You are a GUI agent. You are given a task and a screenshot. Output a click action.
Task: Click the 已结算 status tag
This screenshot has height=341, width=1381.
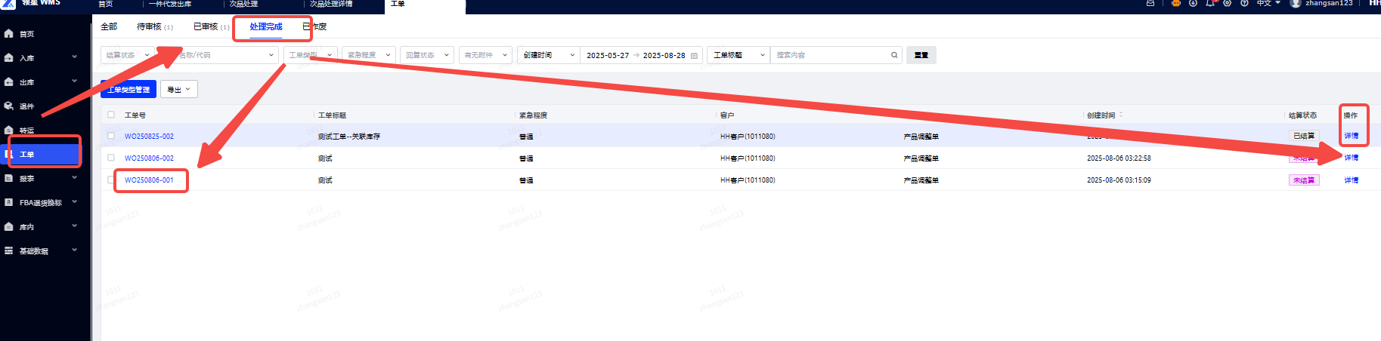(1304, 136)
